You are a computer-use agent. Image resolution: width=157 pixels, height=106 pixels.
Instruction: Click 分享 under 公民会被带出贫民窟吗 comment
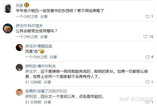point(44,37)
